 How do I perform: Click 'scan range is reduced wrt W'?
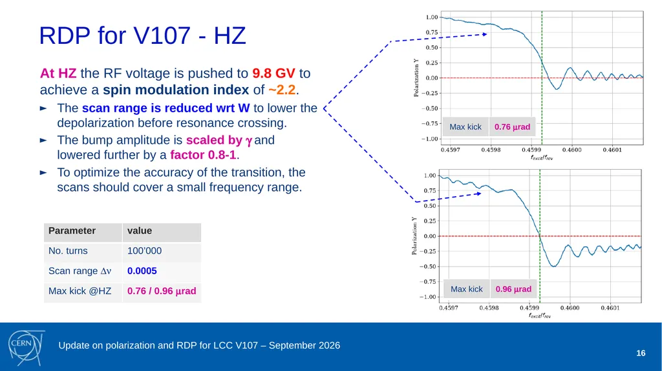click(166, 108)
